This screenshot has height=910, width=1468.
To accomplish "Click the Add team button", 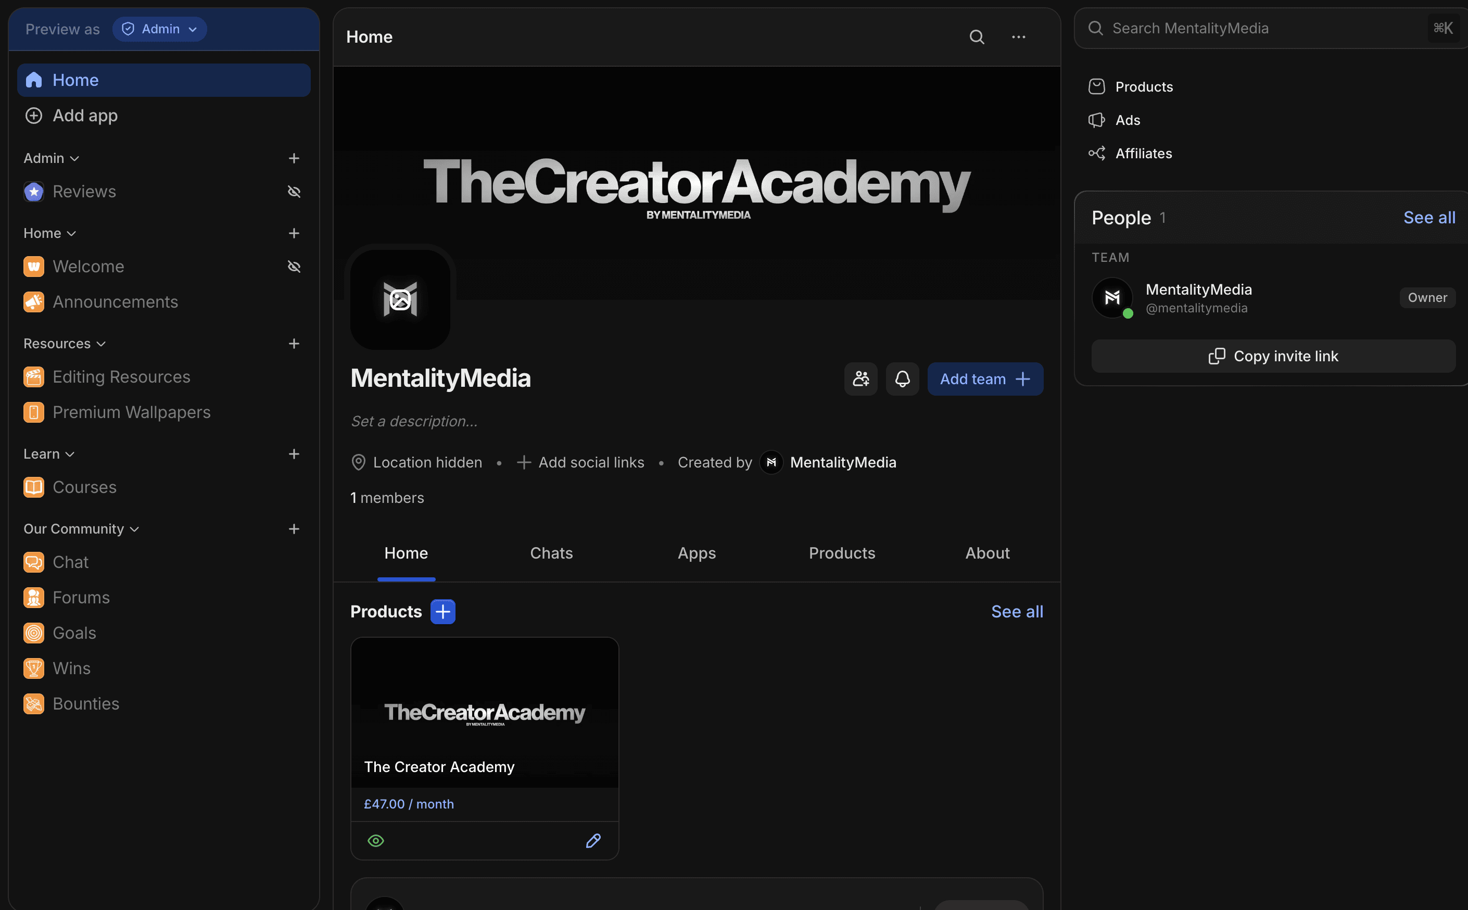I will click(984, 378).
